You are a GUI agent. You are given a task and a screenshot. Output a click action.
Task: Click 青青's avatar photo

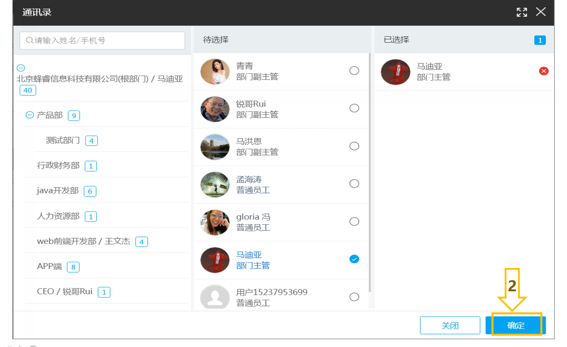pos(215,71)
